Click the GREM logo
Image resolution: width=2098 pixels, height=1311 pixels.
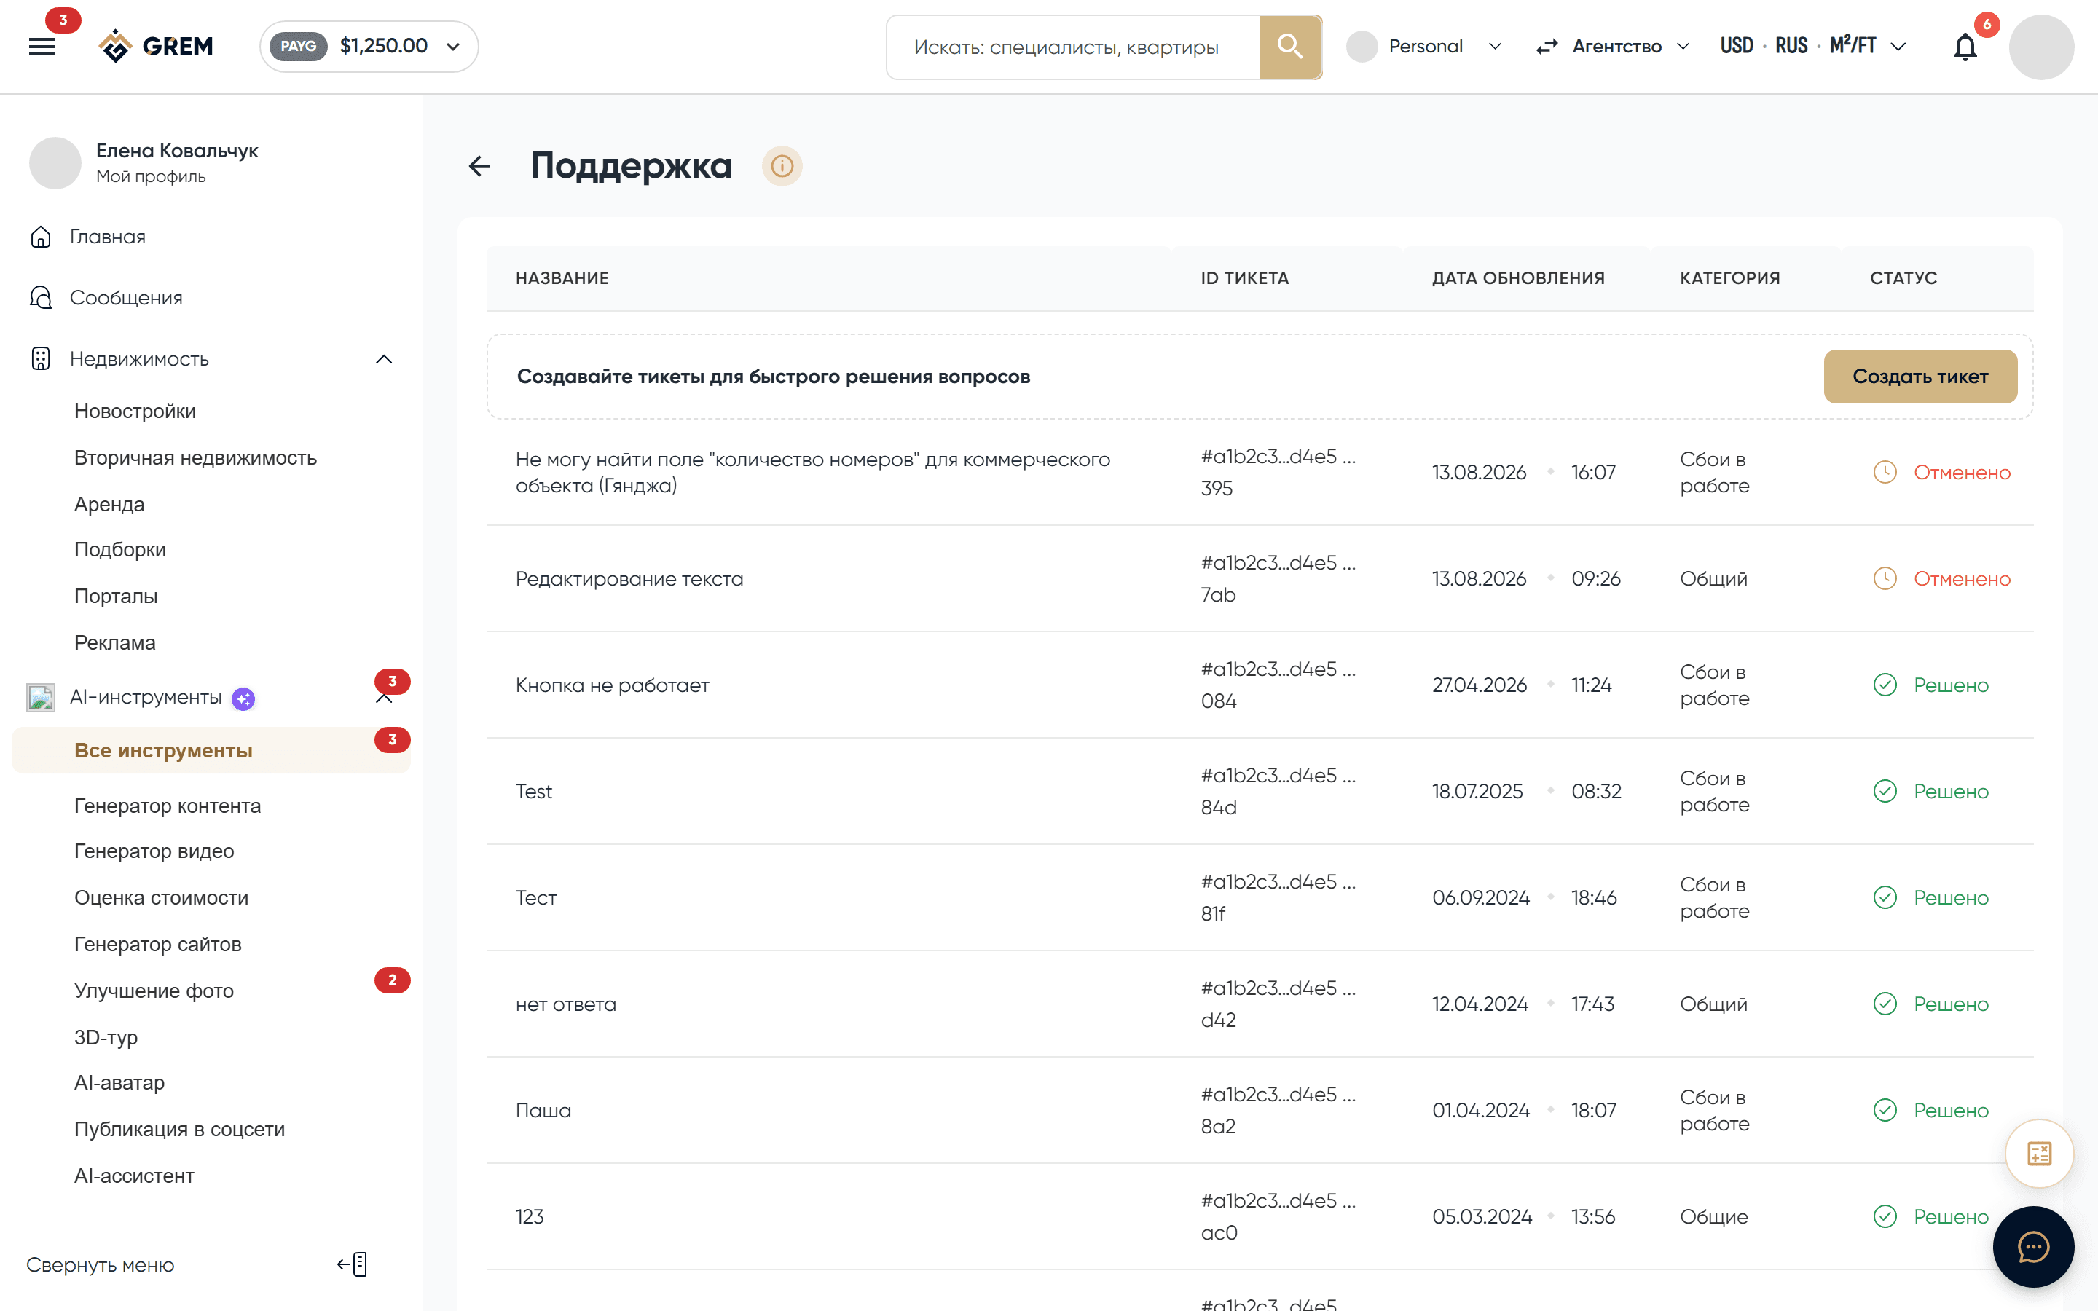tap(155, 46)
